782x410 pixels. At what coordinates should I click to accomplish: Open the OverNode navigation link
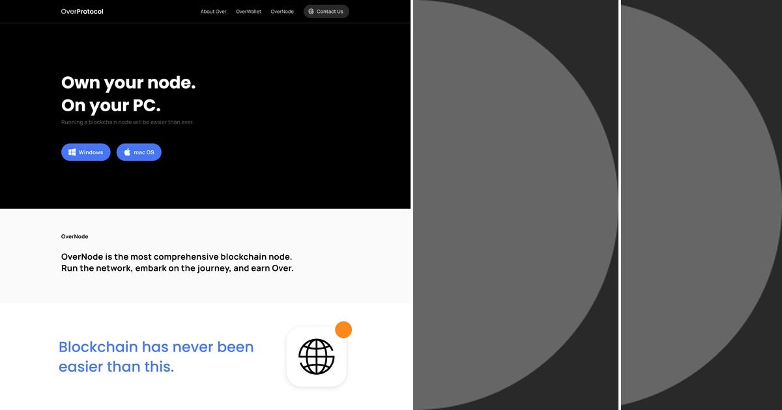(x=282, y=11)
